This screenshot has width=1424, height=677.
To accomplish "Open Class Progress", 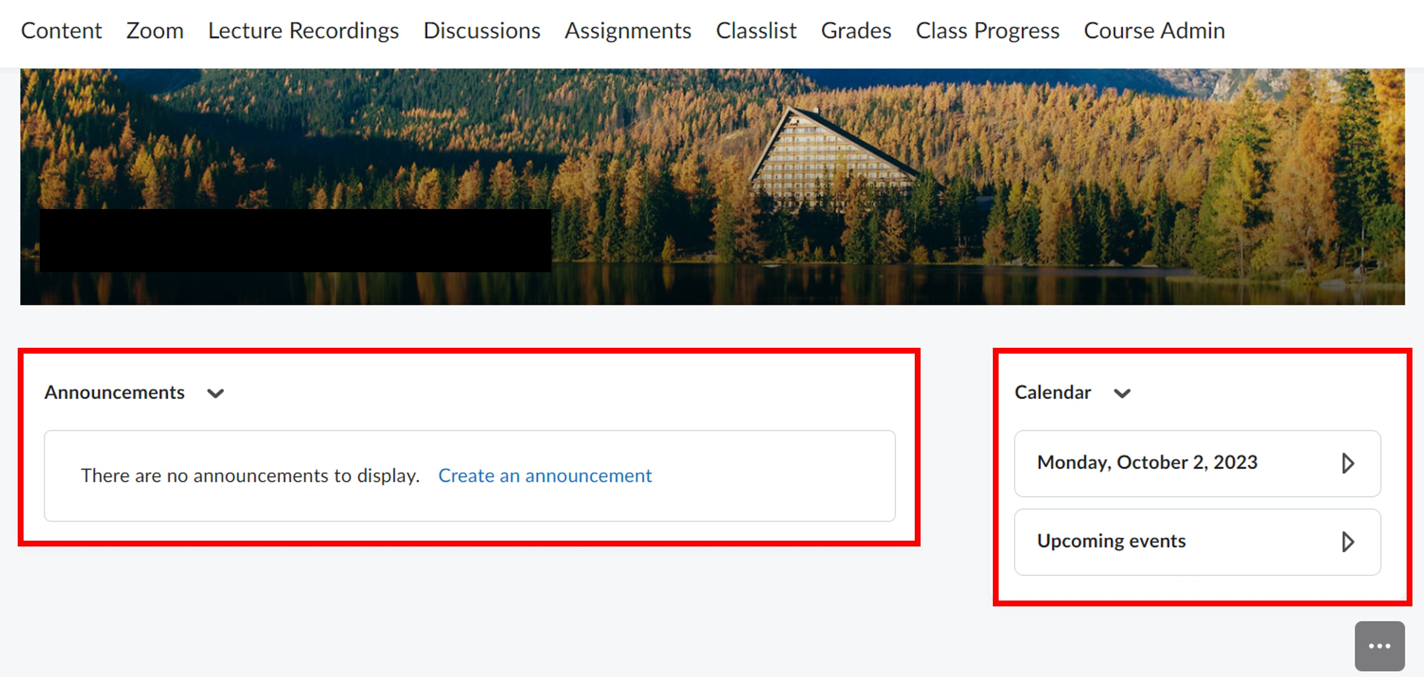I will pos(987,31).
